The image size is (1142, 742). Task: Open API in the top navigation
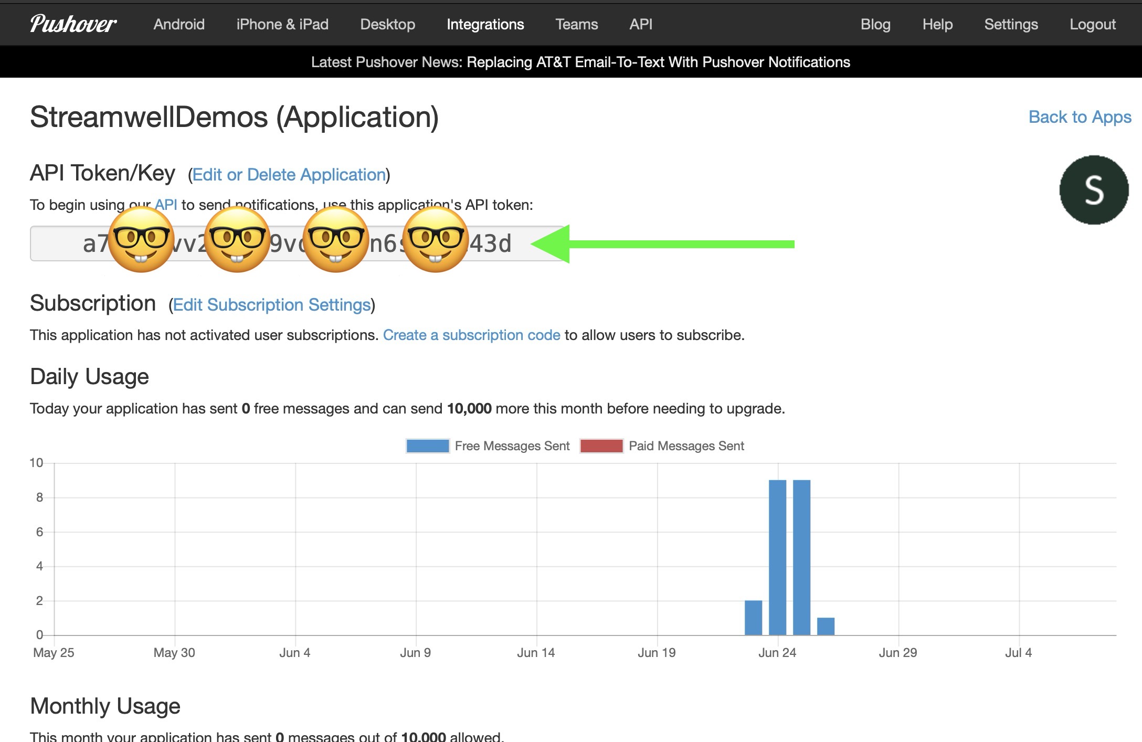point(641,24)
